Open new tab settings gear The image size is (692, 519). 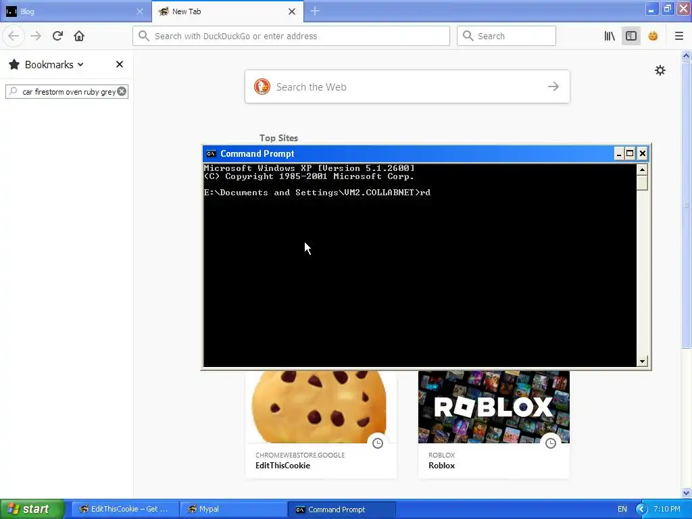click(660, 70)
